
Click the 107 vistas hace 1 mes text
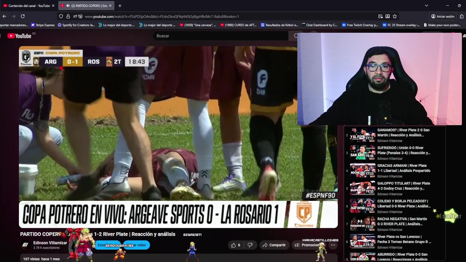[41, 259]
